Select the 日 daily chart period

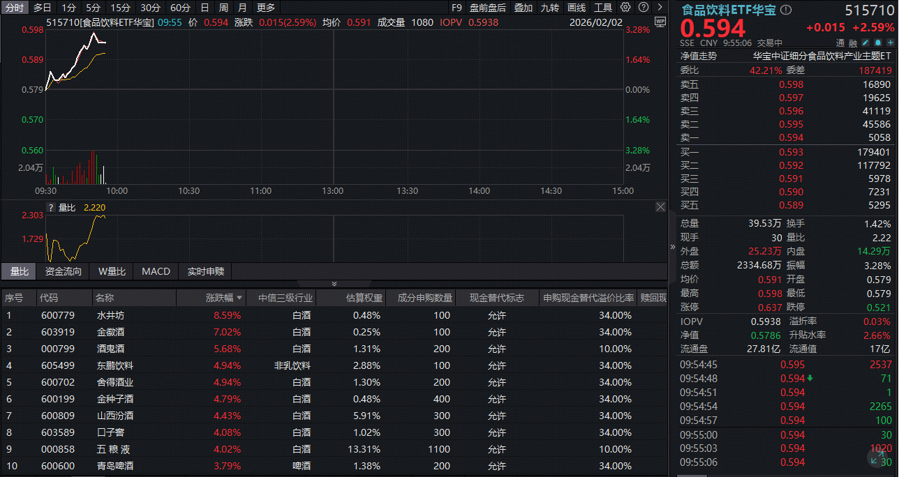click(205, 8)
